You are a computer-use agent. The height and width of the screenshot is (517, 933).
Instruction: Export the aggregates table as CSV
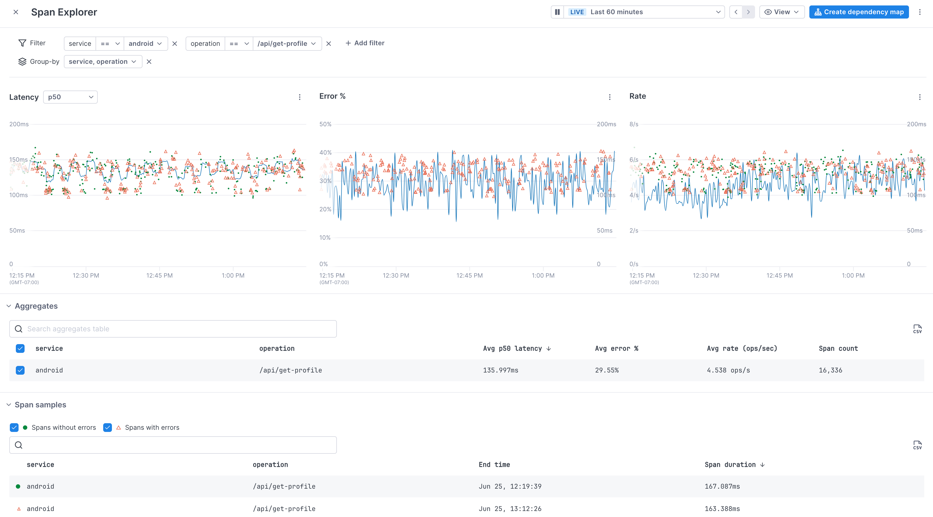(917, 329)
